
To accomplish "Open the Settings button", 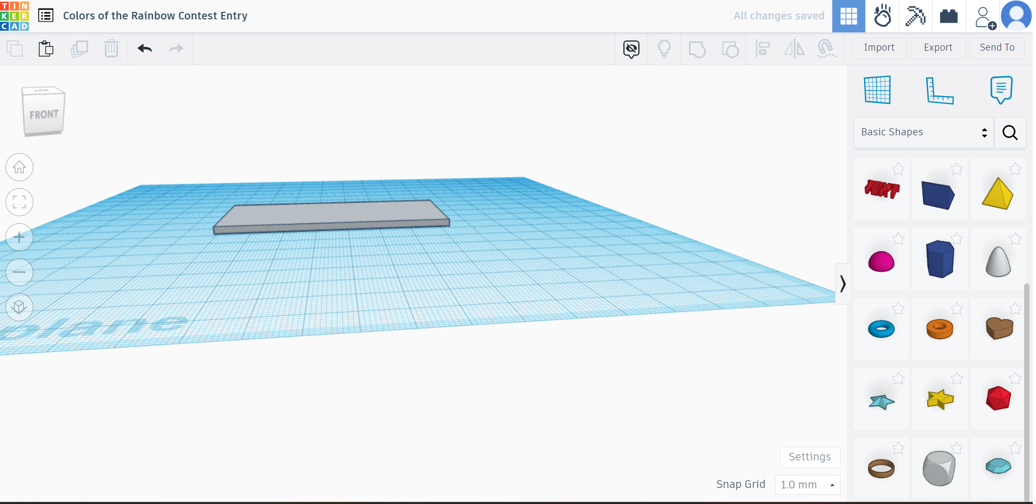I will pos(810,457).
